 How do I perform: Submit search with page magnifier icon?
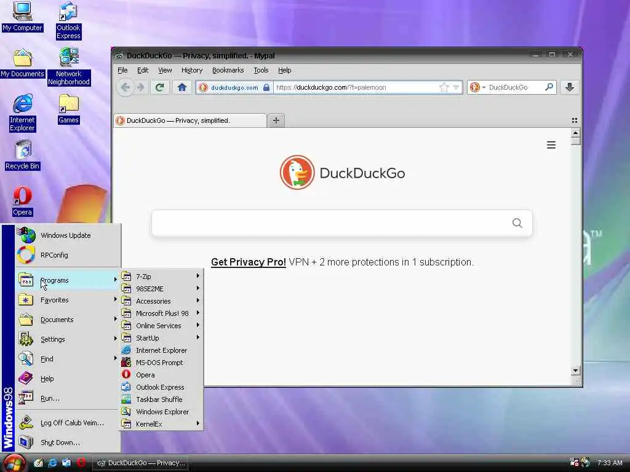point(517,222)
